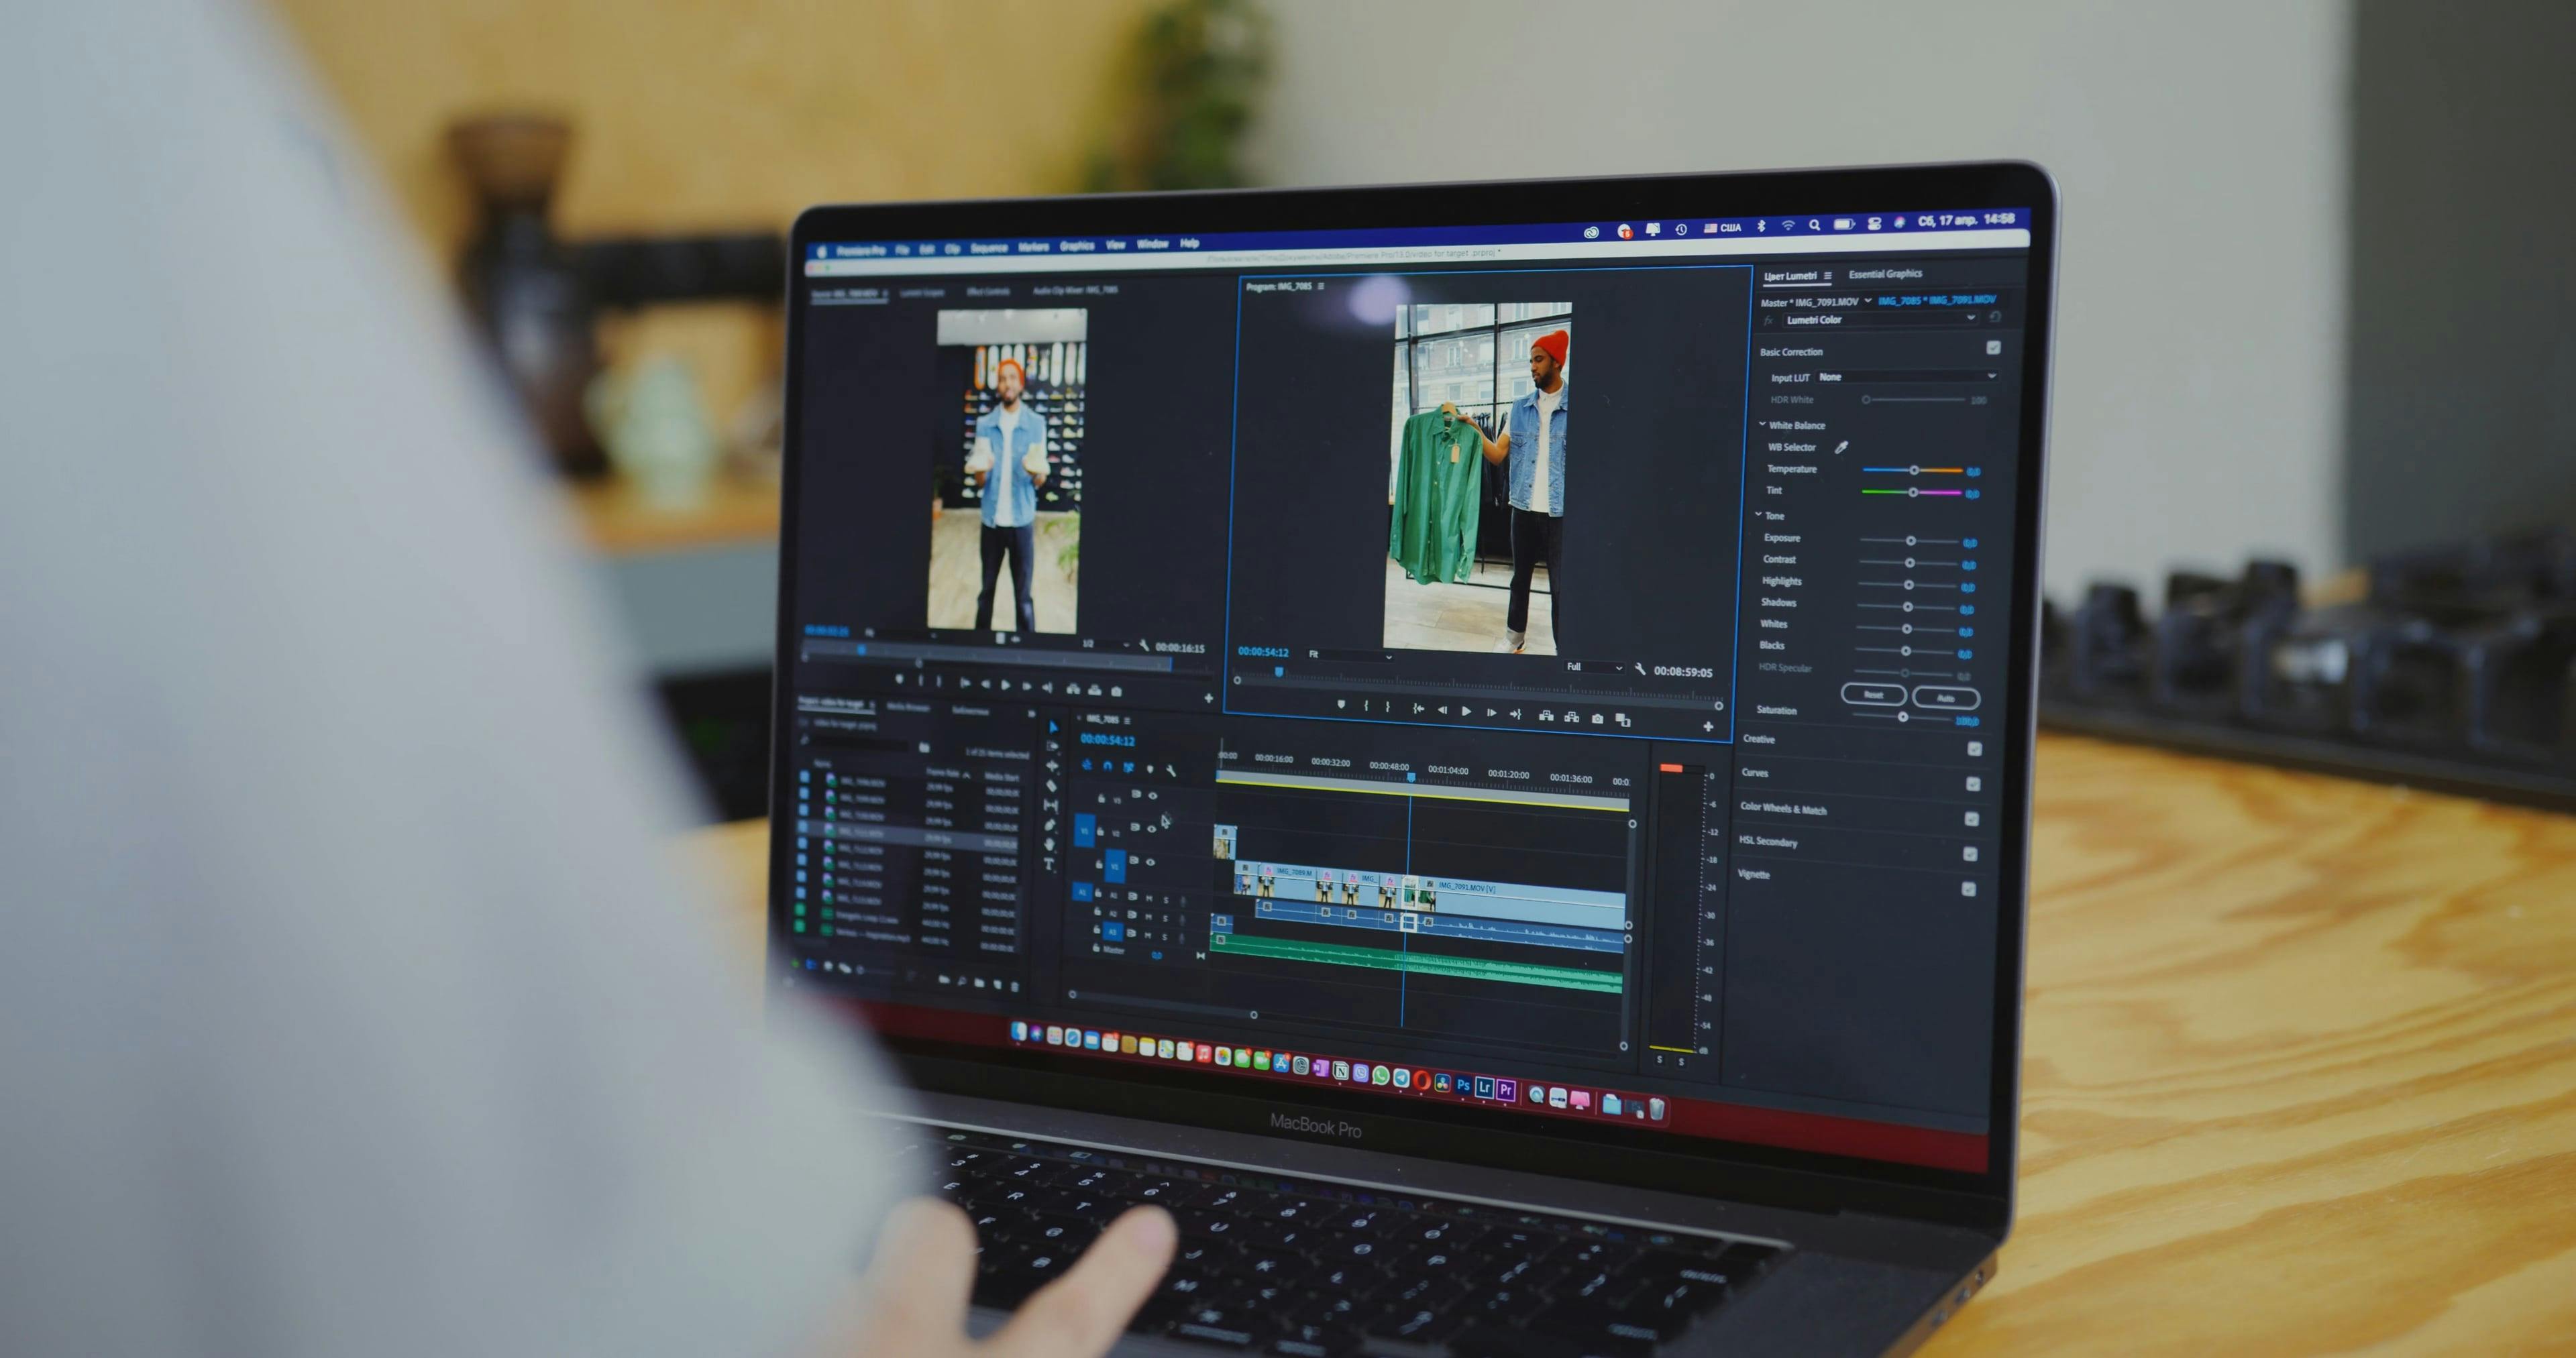The height and width of the screenshot is (1358, 2576).
Task: Switch to the Essential Graphics tab
Action: pyautogui.click(x=1885, y=274)
